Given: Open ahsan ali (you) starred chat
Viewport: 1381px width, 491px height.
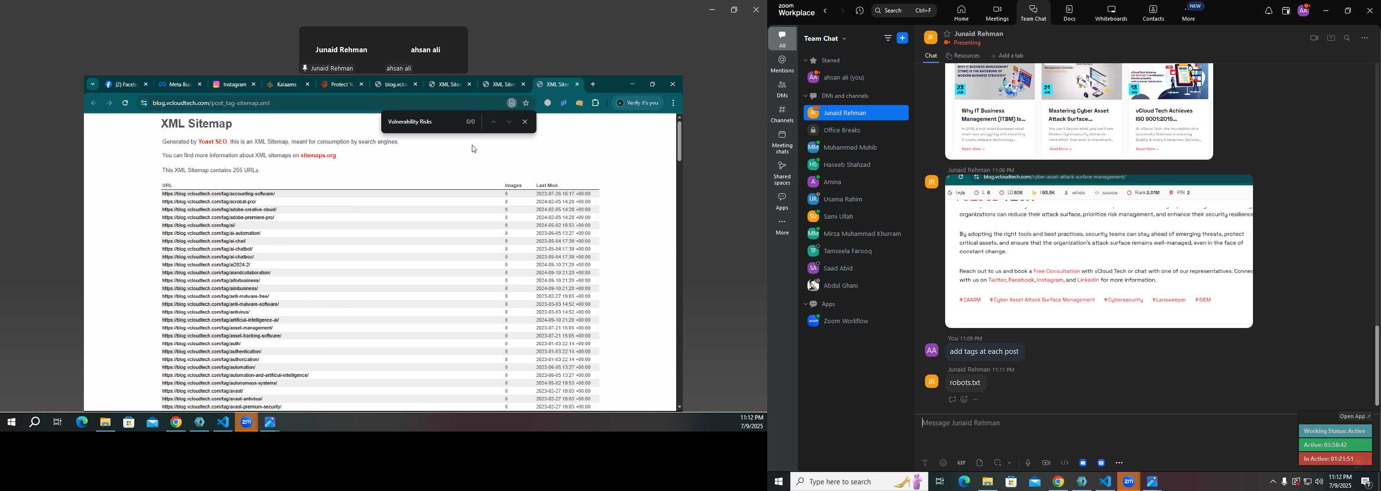Looking at the screenshot, I should click(x=855, y=78).
